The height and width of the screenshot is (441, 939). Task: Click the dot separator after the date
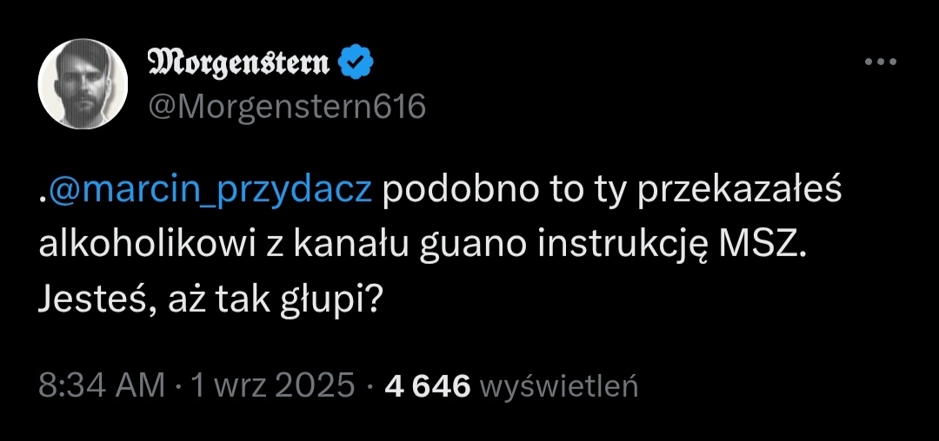(x=370, y=385)
